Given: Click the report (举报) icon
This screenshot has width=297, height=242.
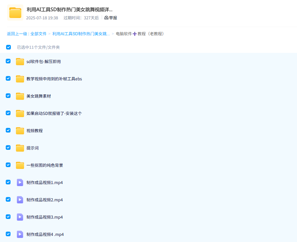Looking at the screenshot, I should coord(106,18).
